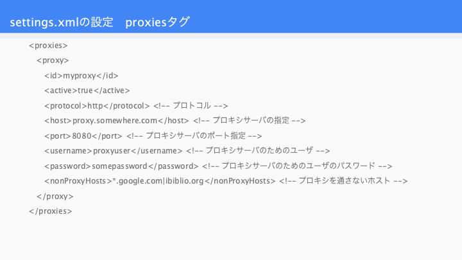This screenshot has width=462, height=260.
Task: Click the プロキシサーバのためのユーザ comment
Action: click(258, 150)
